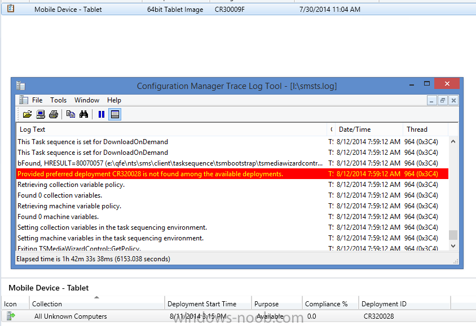
Task: Click the log list vertical scrollbar thumb
Action: click(453, 235)
